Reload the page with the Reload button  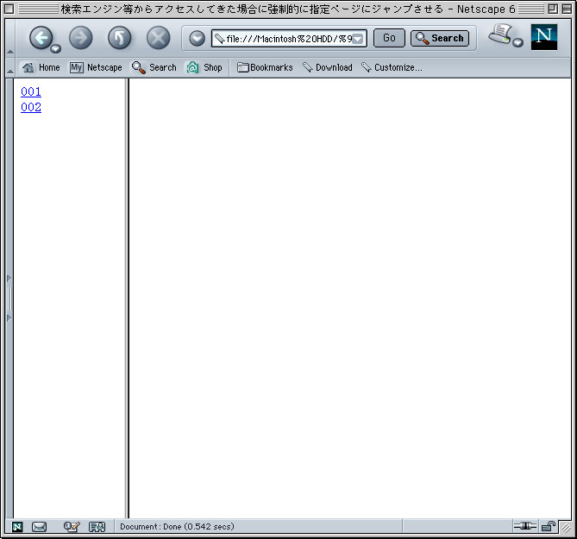[119, 38]
